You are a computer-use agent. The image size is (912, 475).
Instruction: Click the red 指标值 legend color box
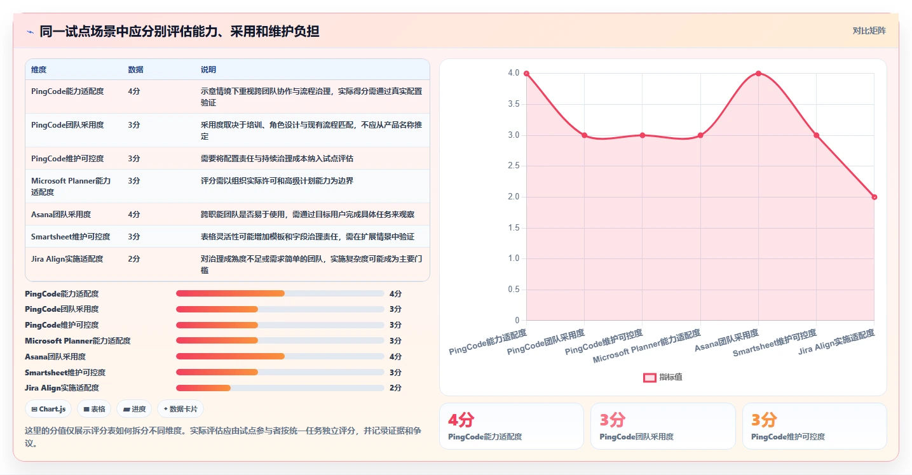pos(650,377)
